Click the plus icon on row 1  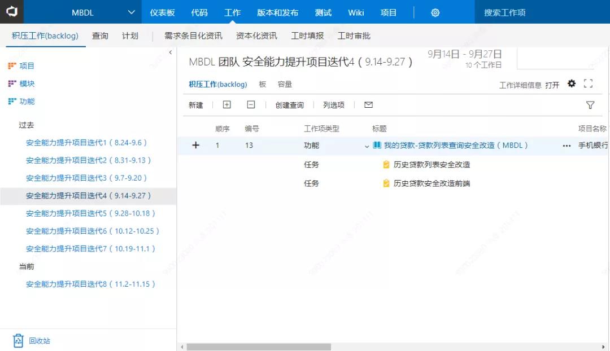coord(196,145)
